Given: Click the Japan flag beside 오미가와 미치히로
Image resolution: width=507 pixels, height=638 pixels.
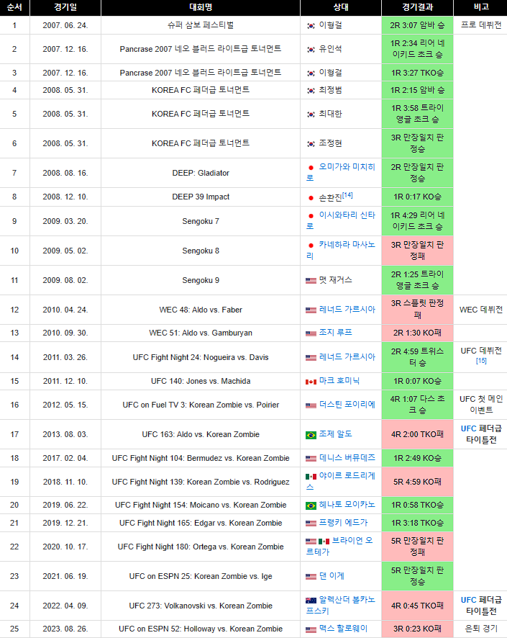Looking at the screenshot, I should [x=311, y=168].
